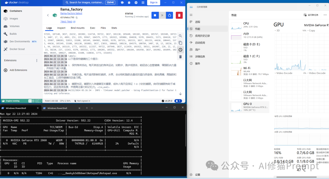329x179 pixels.
Task: Open Services (服务) page
Action: [208, 63]
